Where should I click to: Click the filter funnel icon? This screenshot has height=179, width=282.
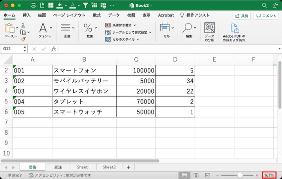pyautogui.click(x=85, y=5)
